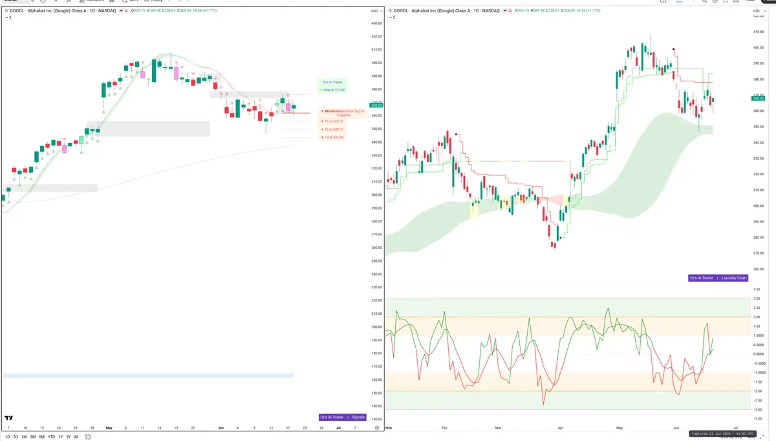The image size is (776, 441).
Task: Click the T3 at 343.66 target label
Action: point(332,137)
